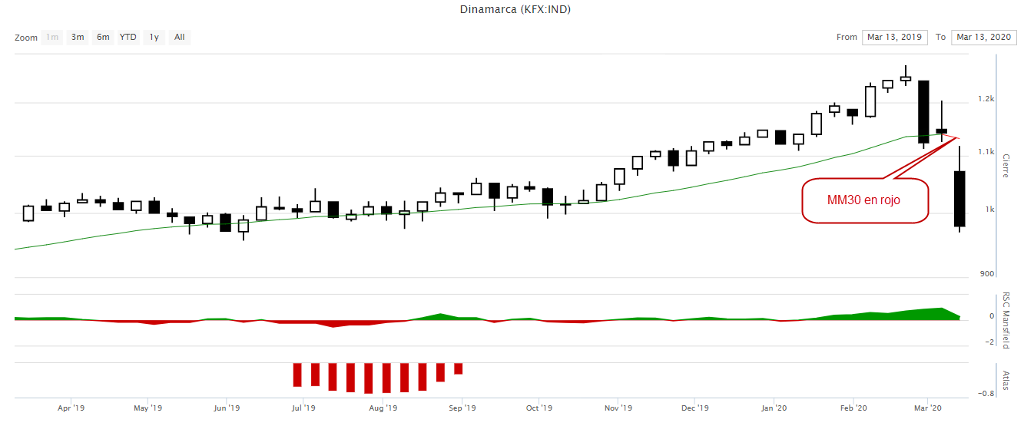Image resolution: width=1024 pixels, height=426 pixels.
Task: Choose the YTD zoom range
Action: coord(128,37)
